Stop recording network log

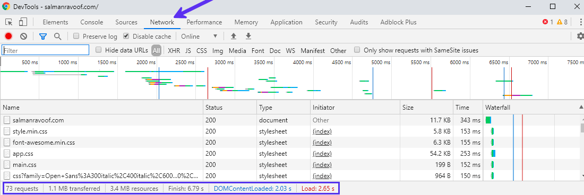tap(8, 36)
